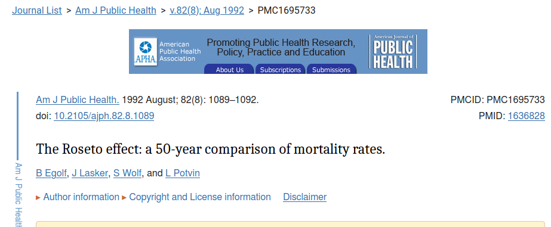The width and height of the screenshot is (551, 227).
Task: Open PMID 1636828 link
Action: (x=527, y=116)
